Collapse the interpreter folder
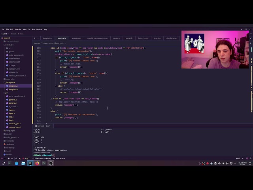 [x=9, y=83]
